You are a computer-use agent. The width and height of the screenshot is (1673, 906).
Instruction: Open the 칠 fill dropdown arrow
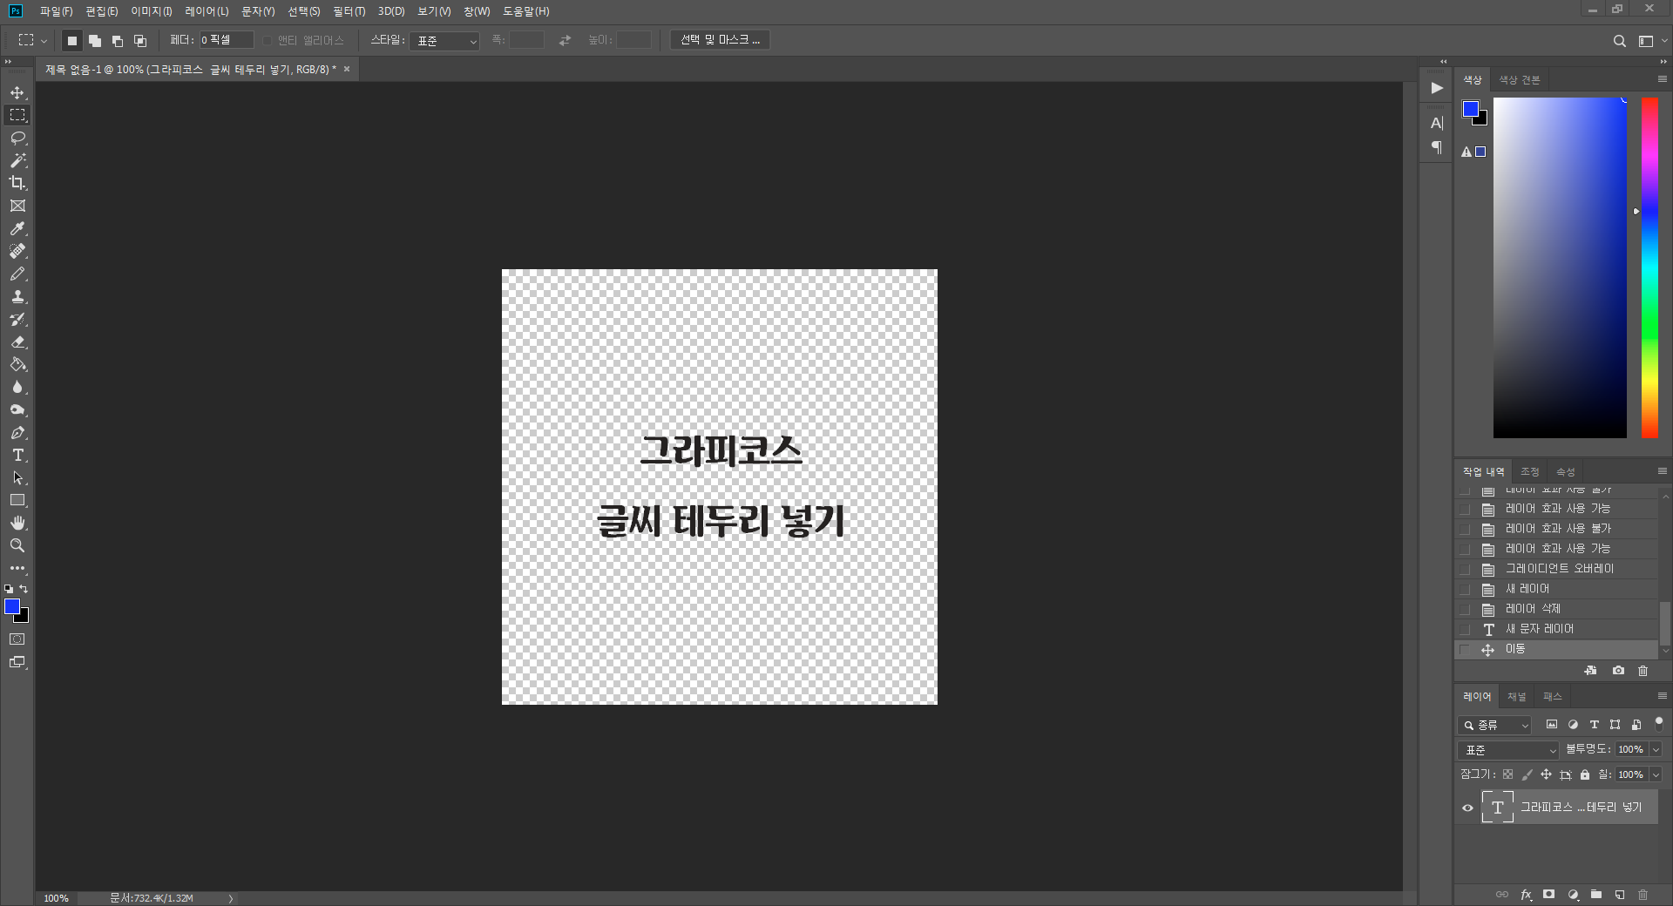click(x=1656, y=774)
